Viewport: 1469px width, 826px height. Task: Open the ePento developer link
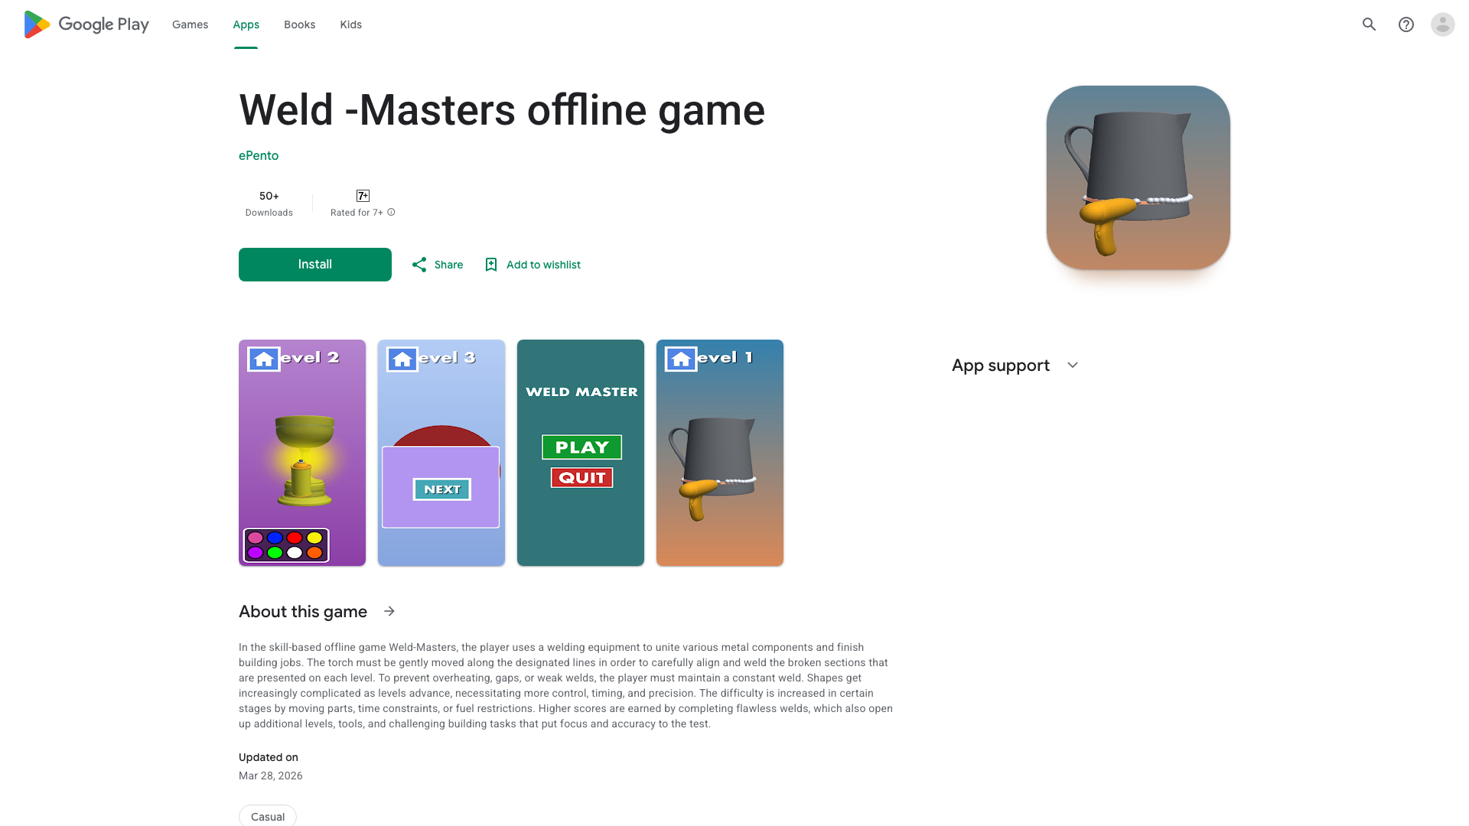pyautogui.click(x=259, y=155)
